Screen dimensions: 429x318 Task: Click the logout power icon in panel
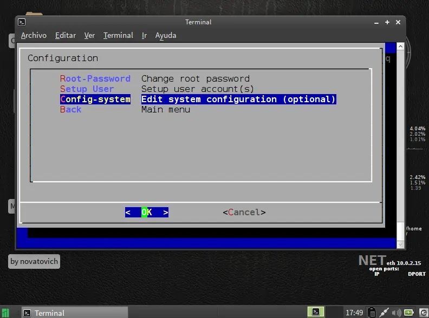[x=424, y=313]
